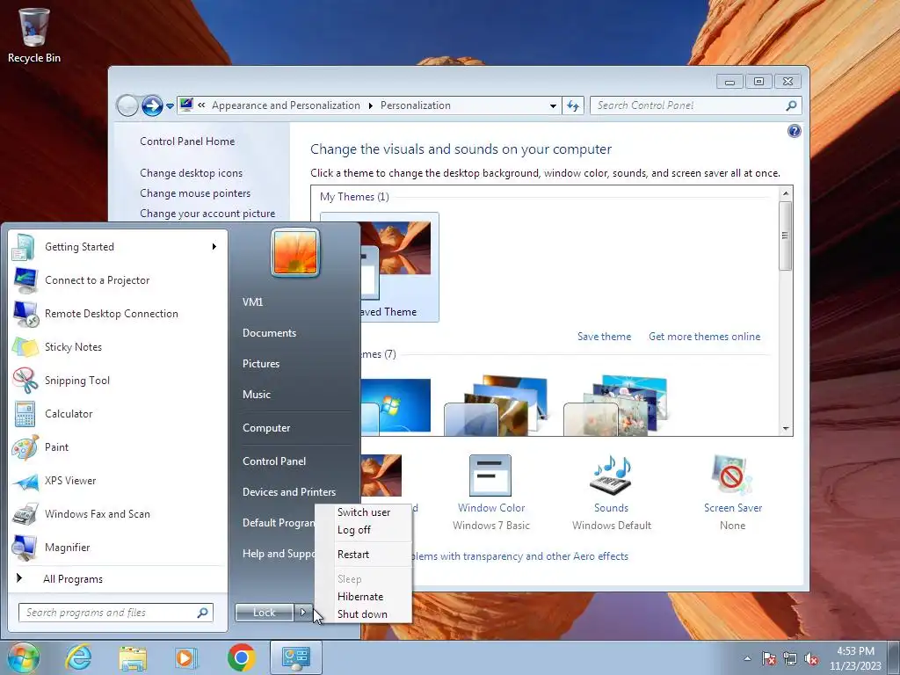Click the taskbar clock and date
Image resolution: width=900 pixels, height=675 pixels.
pos(855,658)
